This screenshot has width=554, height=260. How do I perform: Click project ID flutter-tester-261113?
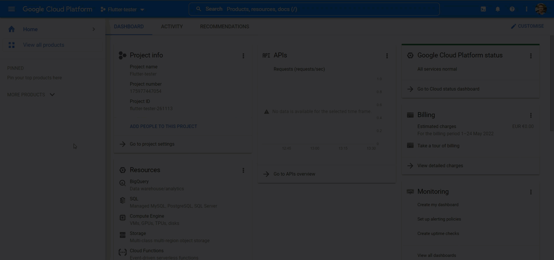click(151, 109)
